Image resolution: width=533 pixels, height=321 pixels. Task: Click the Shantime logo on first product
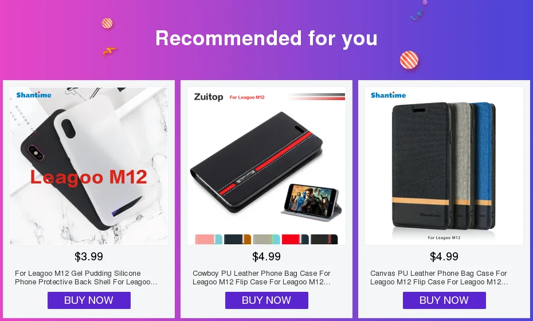tap(34, 94)
